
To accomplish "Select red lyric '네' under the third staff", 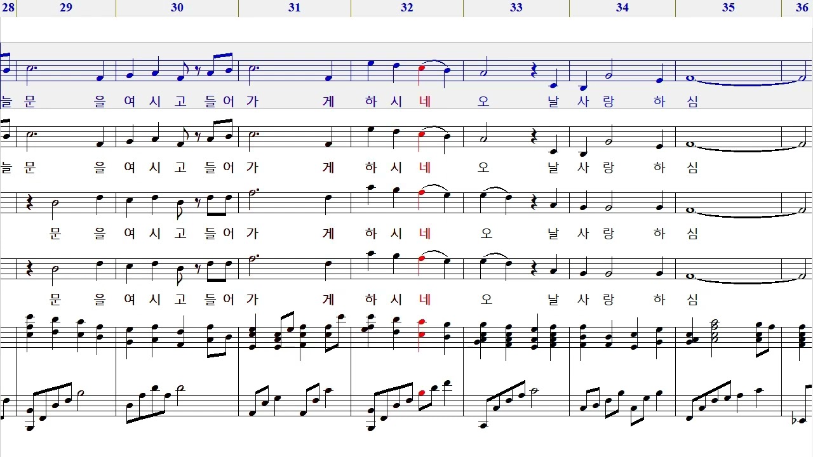I will click(426, 234).
